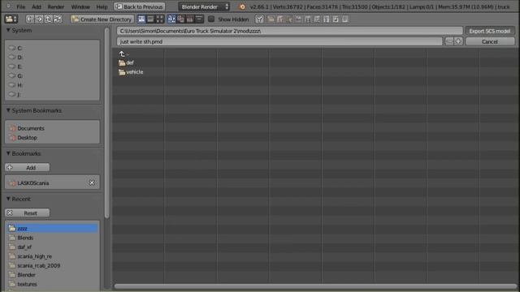The image size is (520, 292).
Task: Click Add bookmark button
Action: click(27, 168)
